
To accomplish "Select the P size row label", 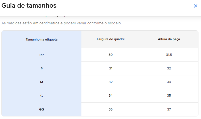I will [x=42, y=69].
